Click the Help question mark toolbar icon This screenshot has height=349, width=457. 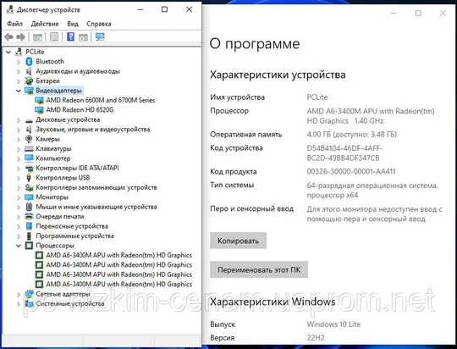point(70,36)
